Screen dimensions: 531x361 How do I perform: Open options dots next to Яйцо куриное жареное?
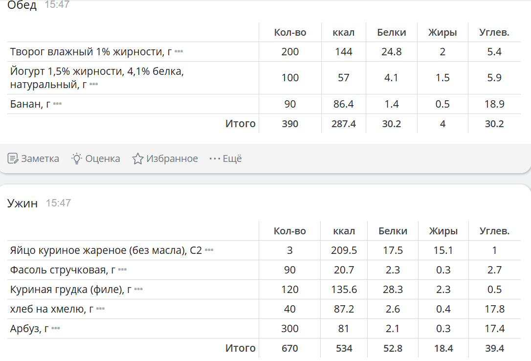click(209, 250)
